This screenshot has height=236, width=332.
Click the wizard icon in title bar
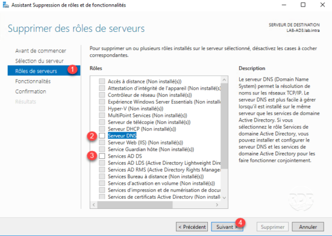[6, 5]
